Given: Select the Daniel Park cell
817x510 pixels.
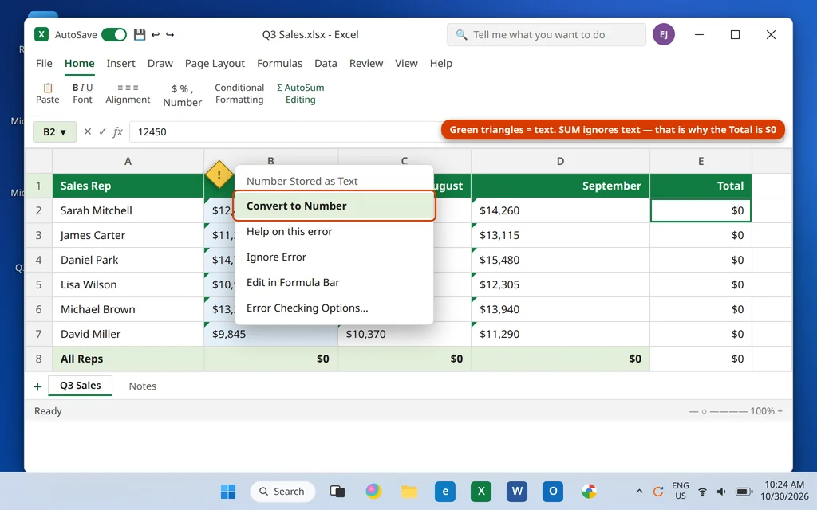Looking at the screenshot, I should (128, 260).
